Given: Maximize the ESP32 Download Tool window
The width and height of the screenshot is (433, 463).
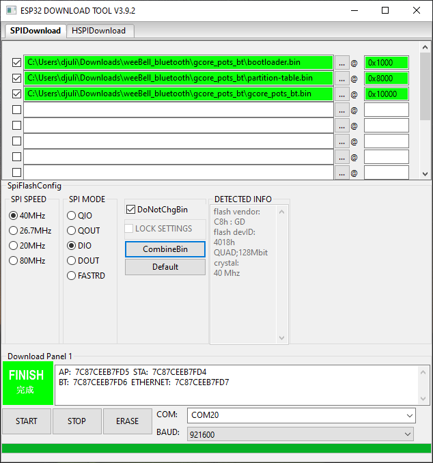Looking at the screenshot, I should 385,11.
